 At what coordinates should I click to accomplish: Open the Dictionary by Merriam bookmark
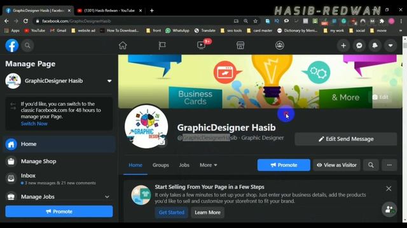[298, 30]
